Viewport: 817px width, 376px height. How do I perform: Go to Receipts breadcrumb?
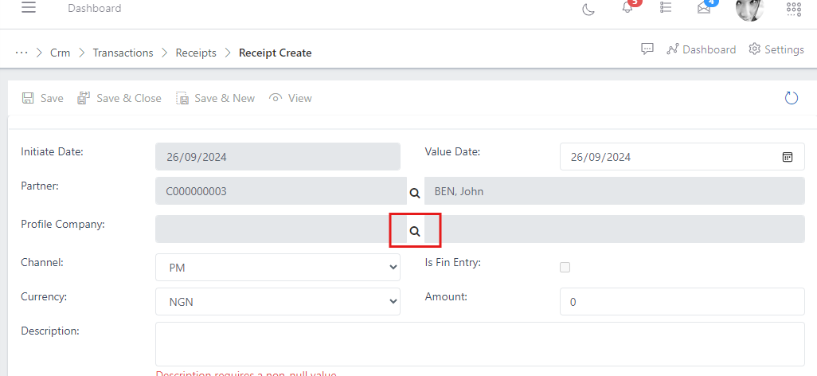coord(196,53)
